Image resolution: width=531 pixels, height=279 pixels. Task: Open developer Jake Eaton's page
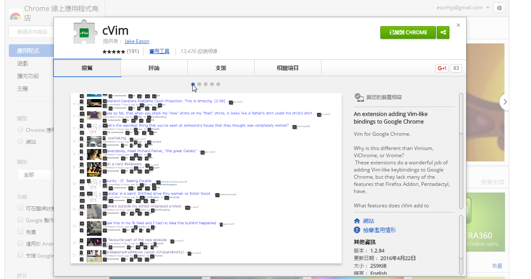click(136, 41)
